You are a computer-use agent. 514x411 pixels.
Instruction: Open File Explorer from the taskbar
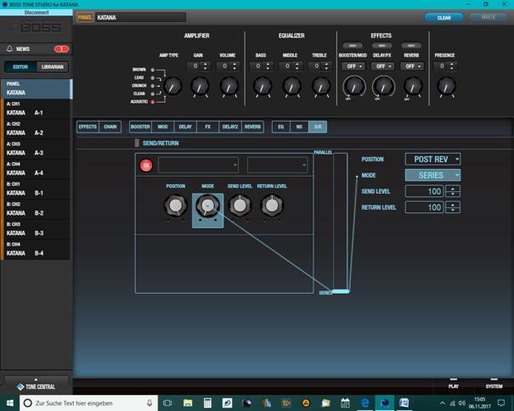(188, 403)
